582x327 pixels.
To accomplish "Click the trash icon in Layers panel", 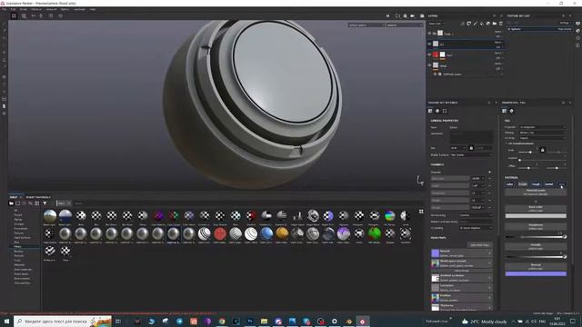I will point(501,24).
